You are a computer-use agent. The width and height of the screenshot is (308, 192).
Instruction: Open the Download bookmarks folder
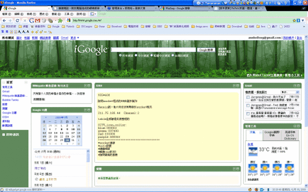(x=235, y=27)
